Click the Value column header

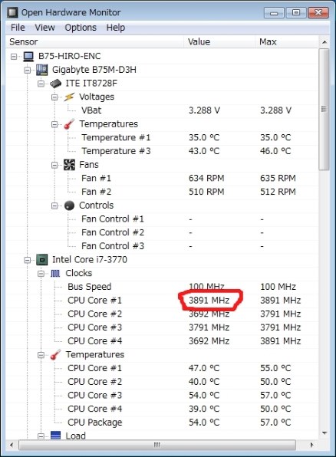pos(219,41)
